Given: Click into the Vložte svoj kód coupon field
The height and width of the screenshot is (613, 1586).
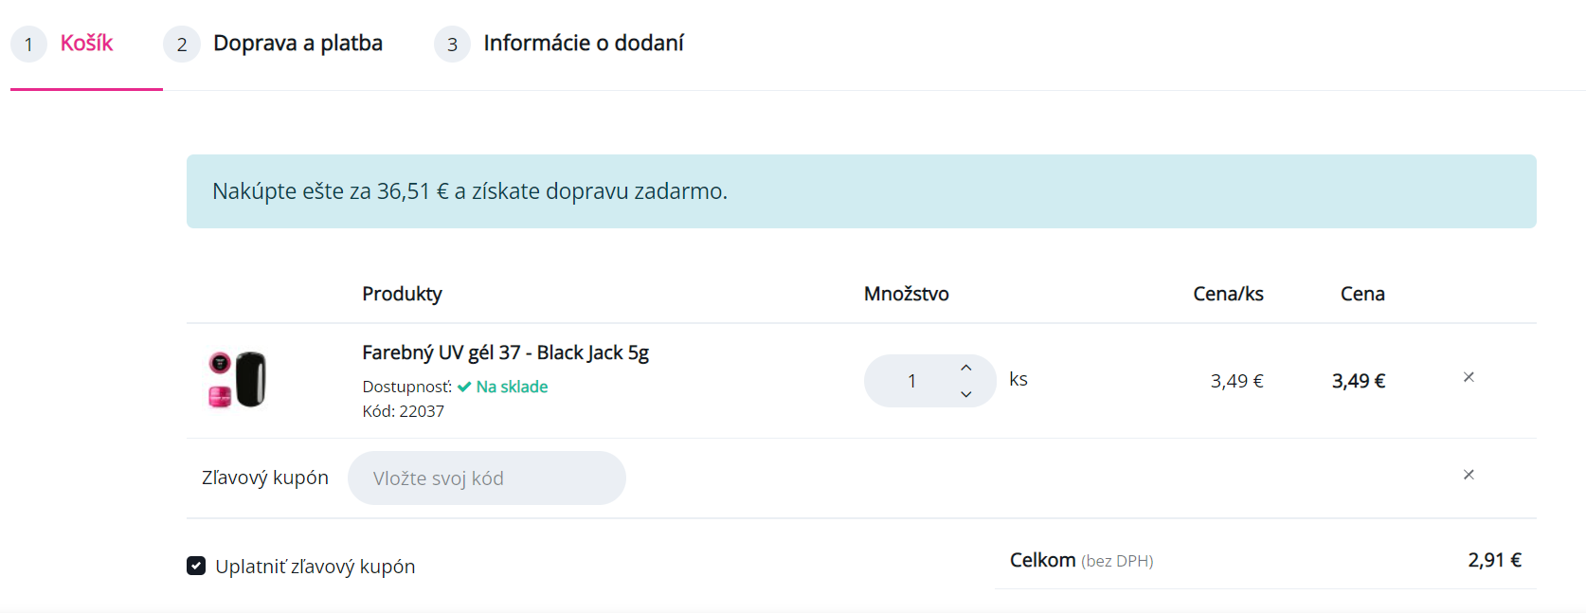Looking at the screenshot, I should click(x=486, y=478).
